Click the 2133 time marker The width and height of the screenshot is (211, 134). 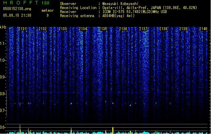coord(63,28)
